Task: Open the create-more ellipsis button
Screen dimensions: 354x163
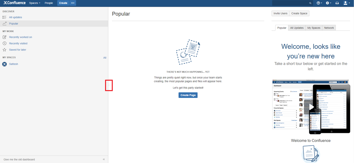Action: click(x=73, y=3)
